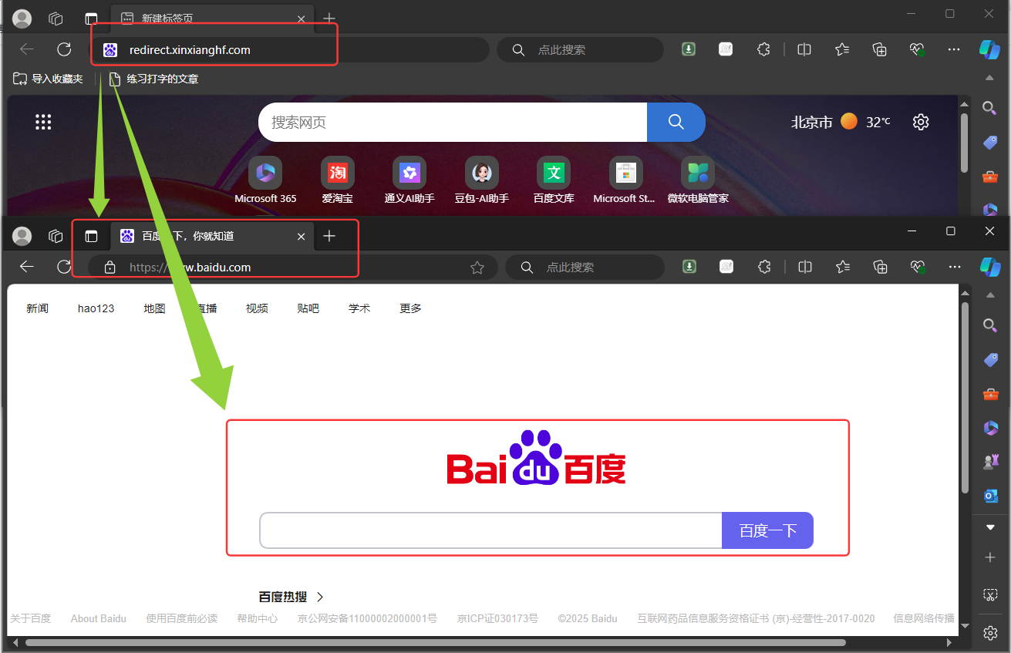
Task: Expand 百度热搜 with chevron arrow
Action: click(x=321, y=597)
